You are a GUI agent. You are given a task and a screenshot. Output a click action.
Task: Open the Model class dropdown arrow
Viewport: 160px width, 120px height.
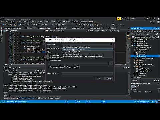[112, 45]
